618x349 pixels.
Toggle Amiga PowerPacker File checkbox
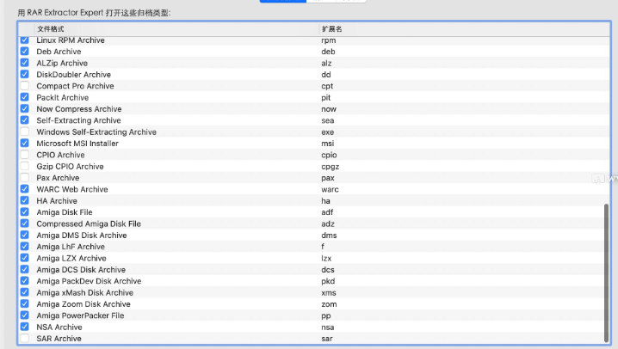[24, 315]
